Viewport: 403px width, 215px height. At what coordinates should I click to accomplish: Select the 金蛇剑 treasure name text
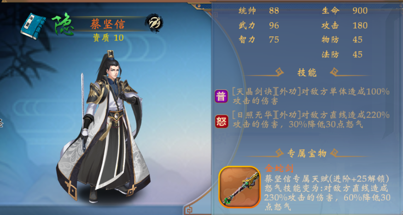(x=279, y=169)
